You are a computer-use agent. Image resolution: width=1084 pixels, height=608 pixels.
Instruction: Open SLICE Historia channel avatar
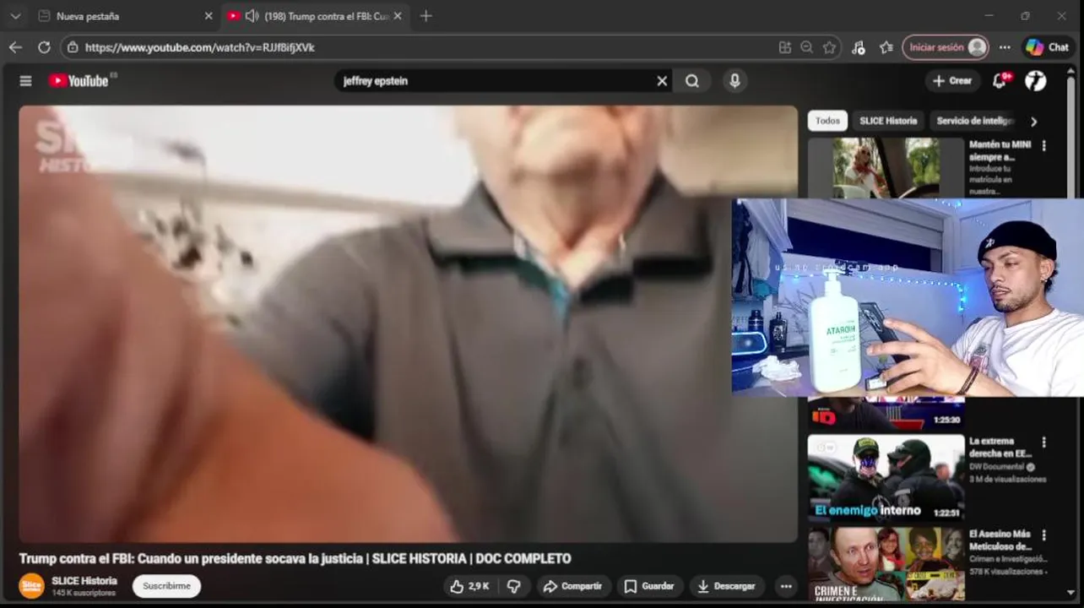[31, 586]
